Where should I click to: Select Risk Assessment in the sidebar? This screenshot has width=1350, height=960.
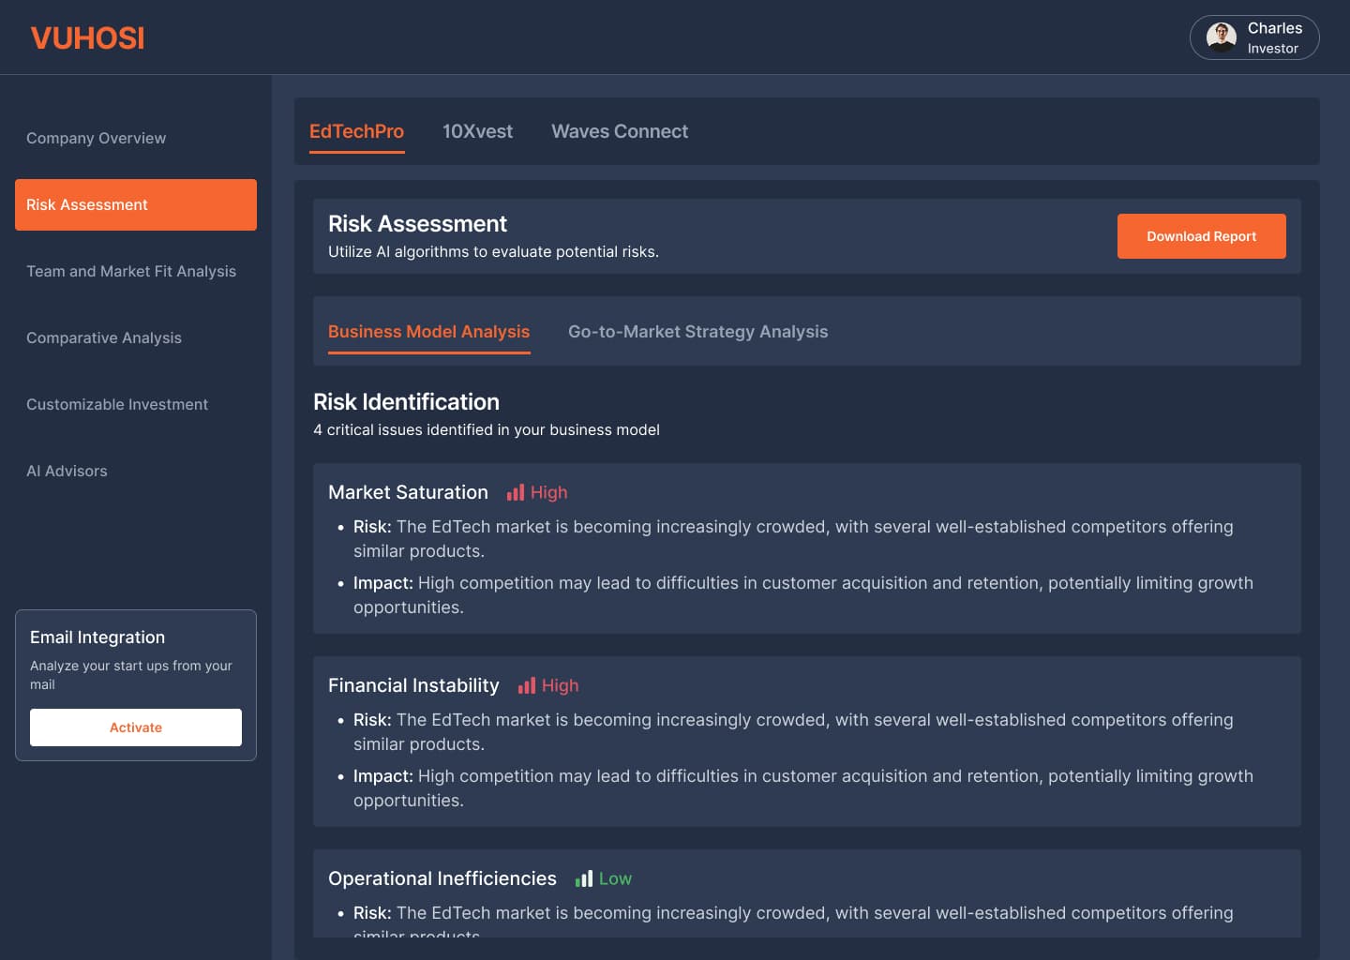click(136, 204)
